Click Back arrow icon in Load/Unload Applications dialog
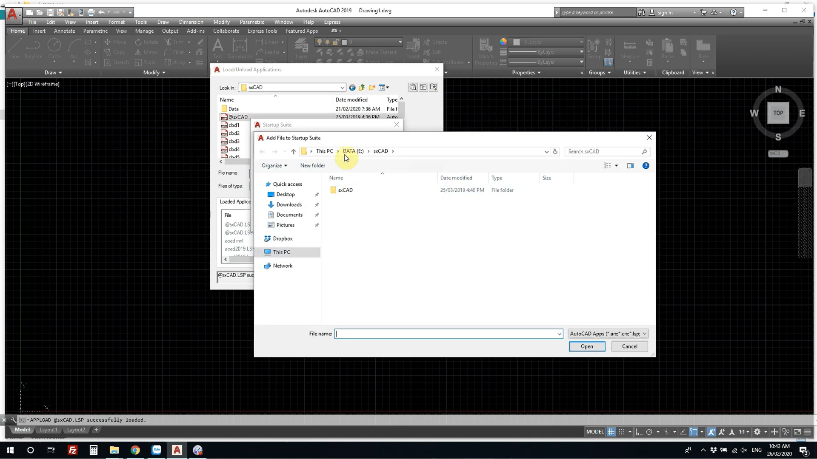817x459 pixels. click(352, 88)
